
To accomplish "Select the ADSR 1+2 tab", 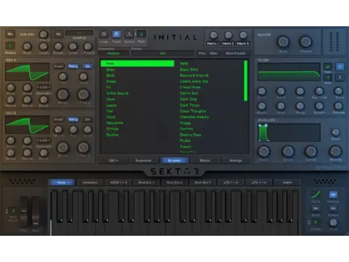I will click(x=119, y=182).
